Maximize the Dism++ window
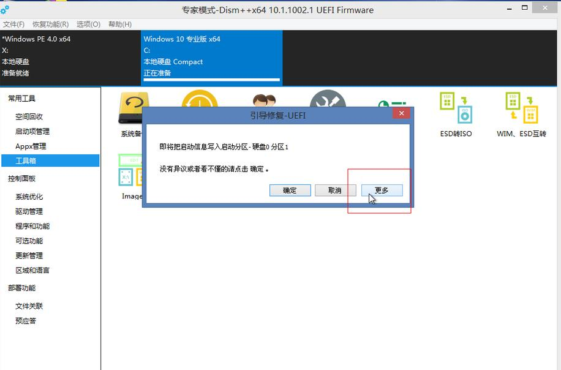Viewport: 561px width, 370px height. click(x=524, y=8)
